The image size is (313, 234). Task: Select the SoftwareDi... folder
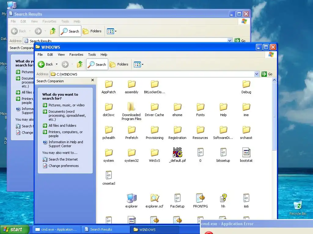[223, 133]
